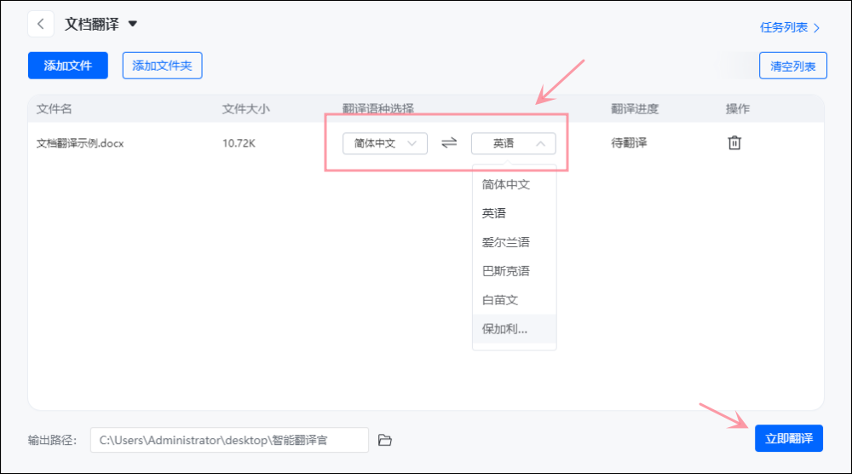Click the 添加文件 button
The width and height of the screenshot is (852, 474).
point(68,66)
